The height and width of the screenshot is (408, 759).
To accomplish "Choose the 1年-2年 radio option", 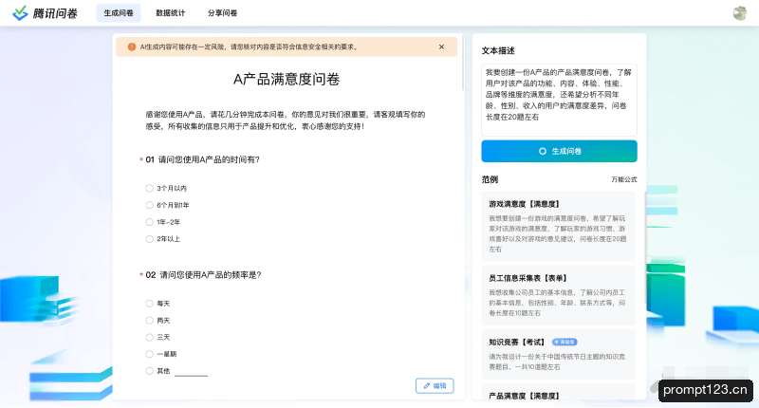I will click(x=149, y=222).
